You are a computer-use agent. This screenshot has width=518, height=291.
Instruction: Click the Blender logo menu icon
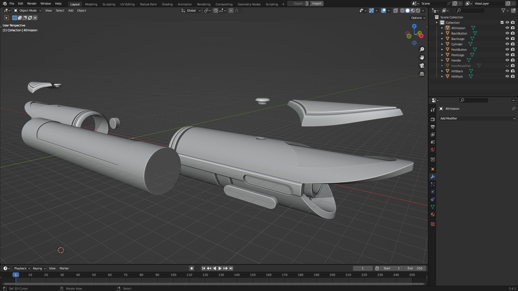pyautogui.click(x=5, y=4)
